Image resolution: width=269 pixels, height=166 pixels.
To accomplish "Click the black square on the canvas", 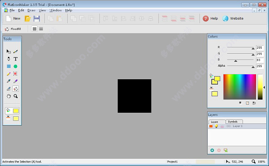I will coord(134,96).
